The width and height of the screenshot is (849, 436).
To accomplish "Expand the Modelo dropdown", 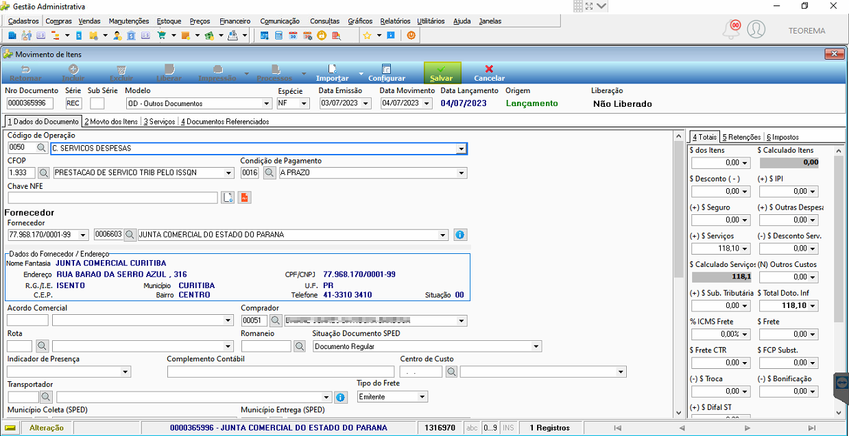I will [x=267, y=103].
